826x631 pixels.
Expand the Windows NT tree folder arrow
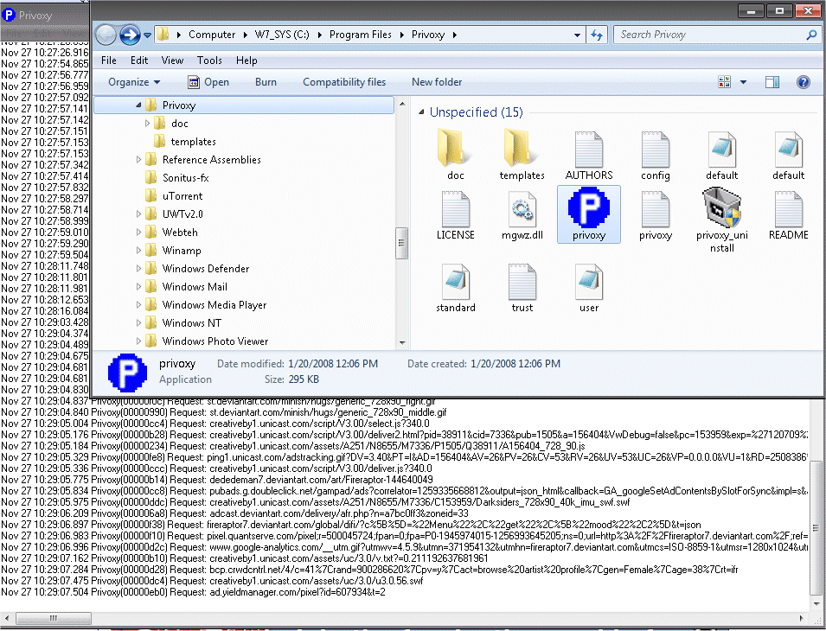(138, 322)
